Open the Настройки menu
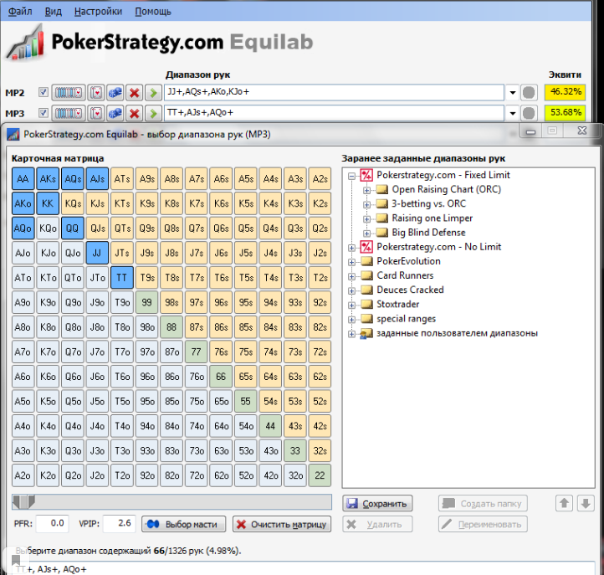Viewport: 604px width, 575px height. (98, 12)
